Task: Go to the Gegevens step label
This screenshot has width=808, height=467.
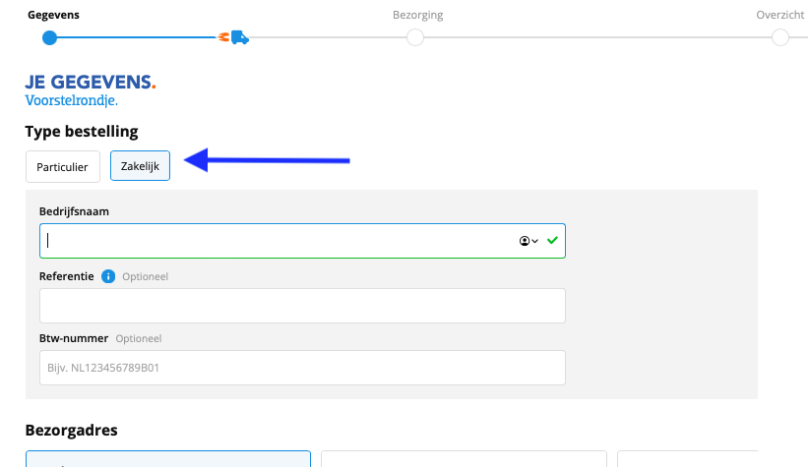Action: pos(53,15)
